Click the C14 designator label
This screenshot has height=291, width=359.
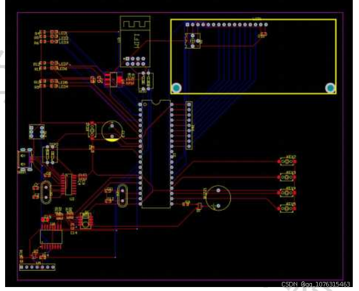74,233
